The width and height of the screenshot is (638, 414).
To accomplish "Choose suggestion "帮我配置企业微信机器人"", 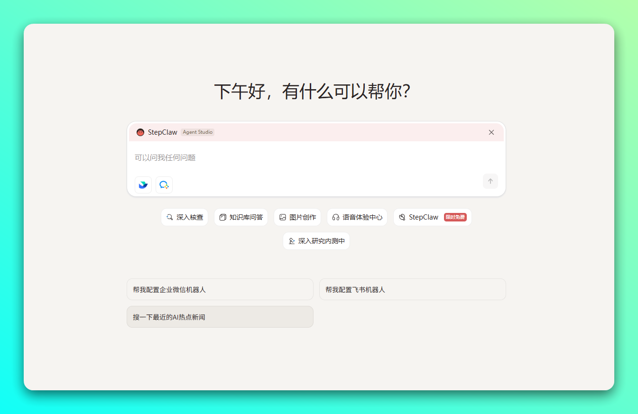I will point(220,289).
